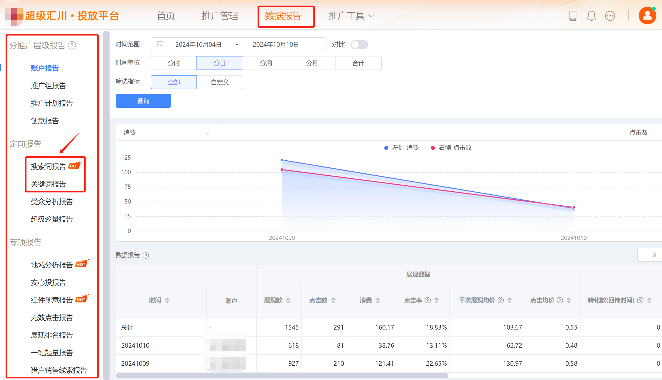Click help icon beside 千次展现均价 header
Screen dimensions: 662x380
tap(500, 300)
